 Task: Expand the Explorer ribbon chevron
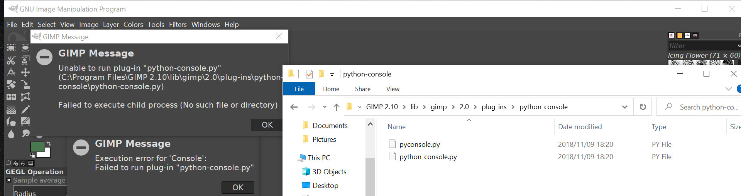(x=729, y=89)
